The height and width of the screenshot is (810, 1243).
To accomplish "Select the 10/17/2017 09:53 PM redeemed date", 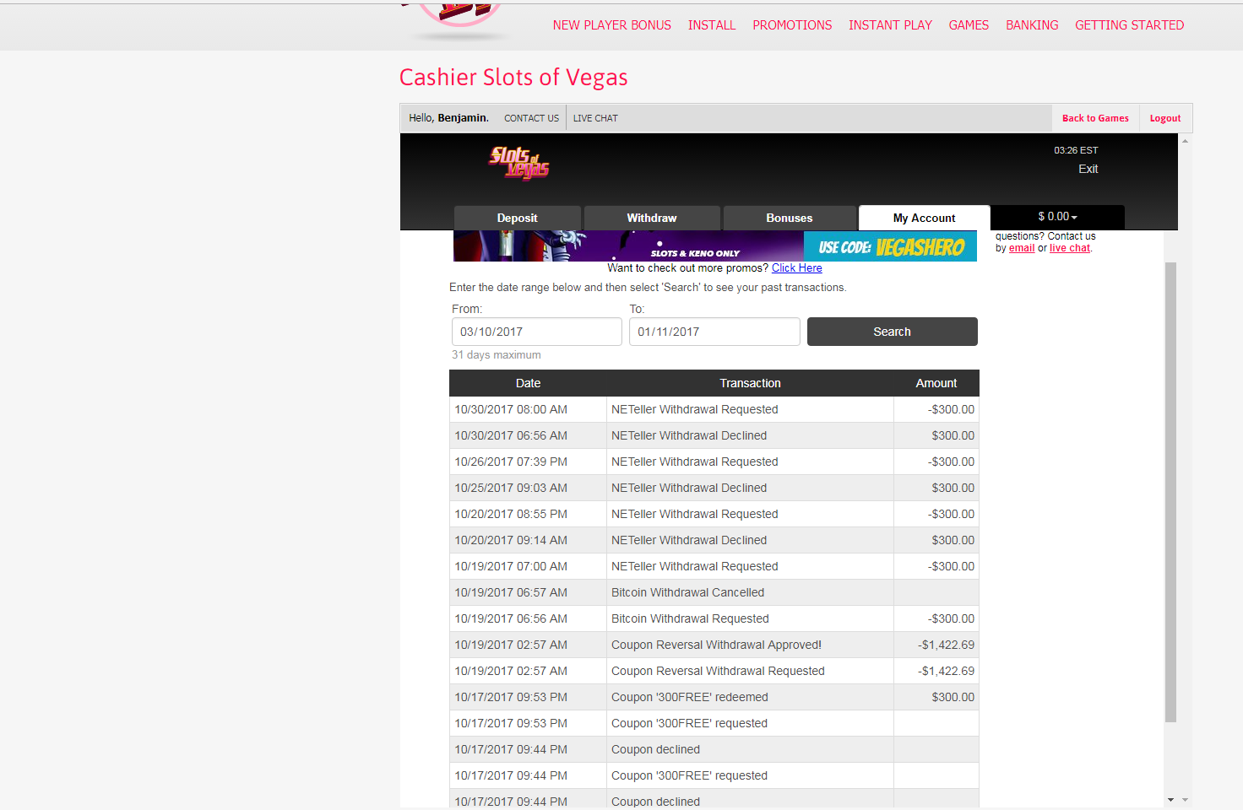I will (x=511, y=697).
